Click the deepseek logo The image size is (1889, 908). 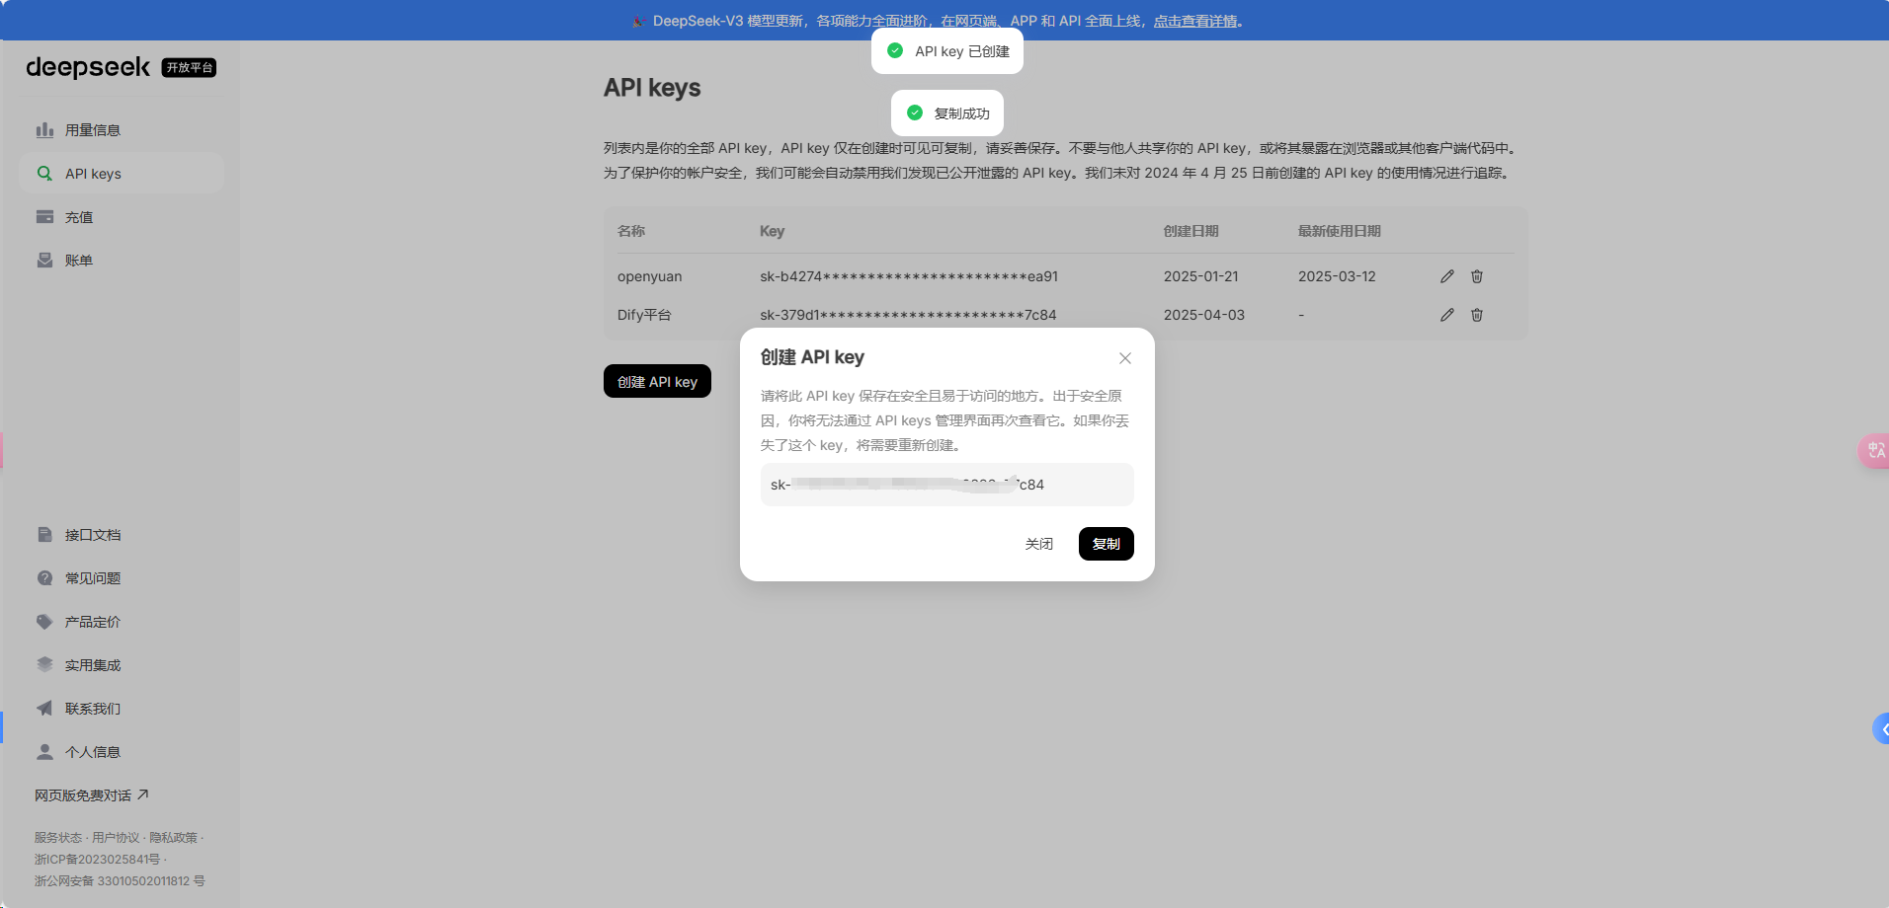pyautogui.click(x=88, y=67)
